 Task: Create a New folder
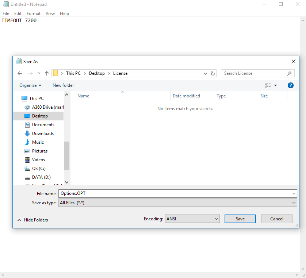click(63, 85)
